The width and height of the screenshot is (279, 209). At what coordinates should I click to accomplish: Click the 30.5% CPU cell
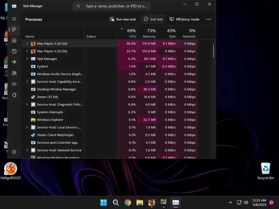[x=128, y=44]
